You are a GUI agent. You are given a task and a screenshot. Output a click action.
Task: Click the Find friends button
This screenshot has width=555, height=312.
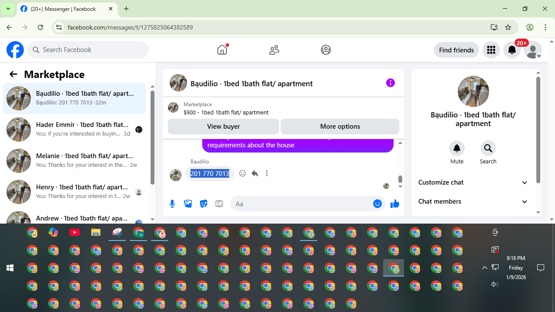[x=456, y=50]
